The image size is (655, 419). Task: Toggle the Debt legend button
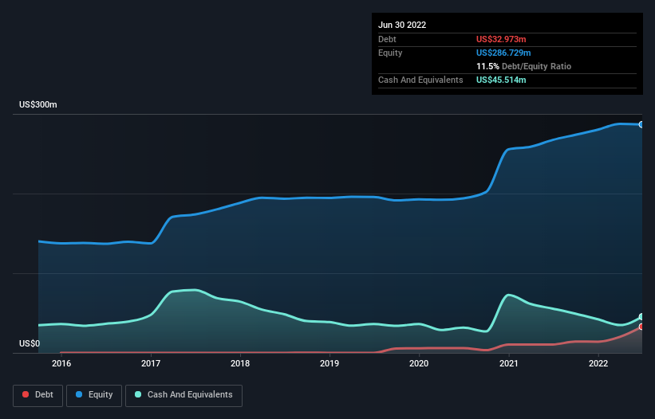38,395
